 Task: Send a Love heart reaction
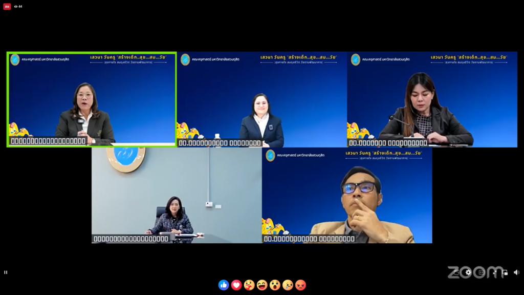(x=236, y=285)
